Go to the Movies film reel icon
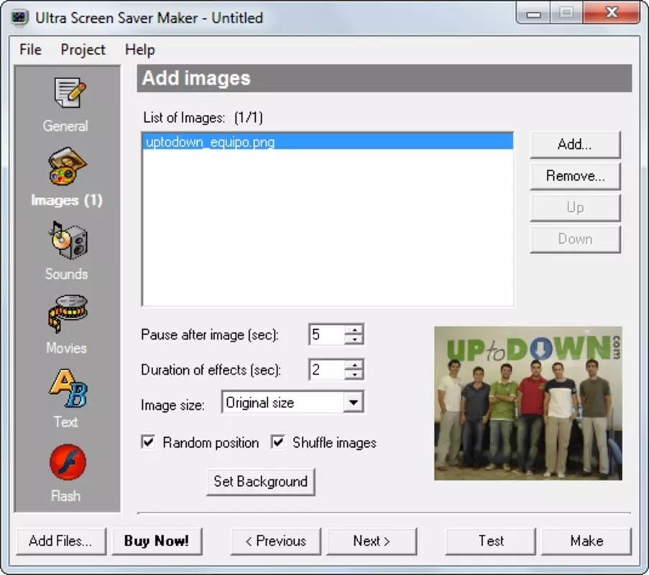Viewport: 649px width, 575px height. click(x=68, y=314)
